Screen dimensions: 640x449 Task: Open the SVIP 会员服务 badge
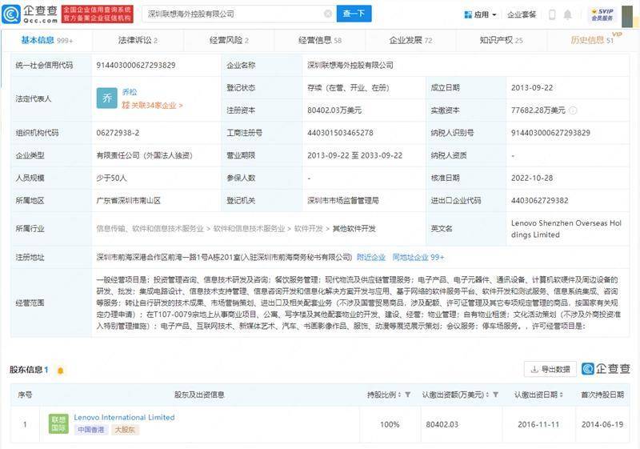[x=602, y=14]
